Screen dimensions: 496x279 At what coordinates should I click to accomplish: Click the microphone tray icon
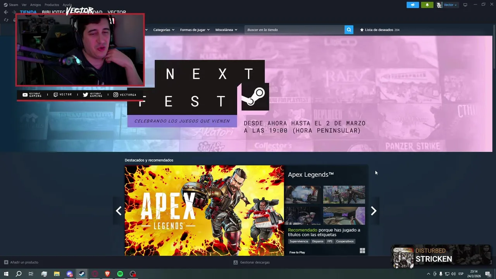(441, 274)
